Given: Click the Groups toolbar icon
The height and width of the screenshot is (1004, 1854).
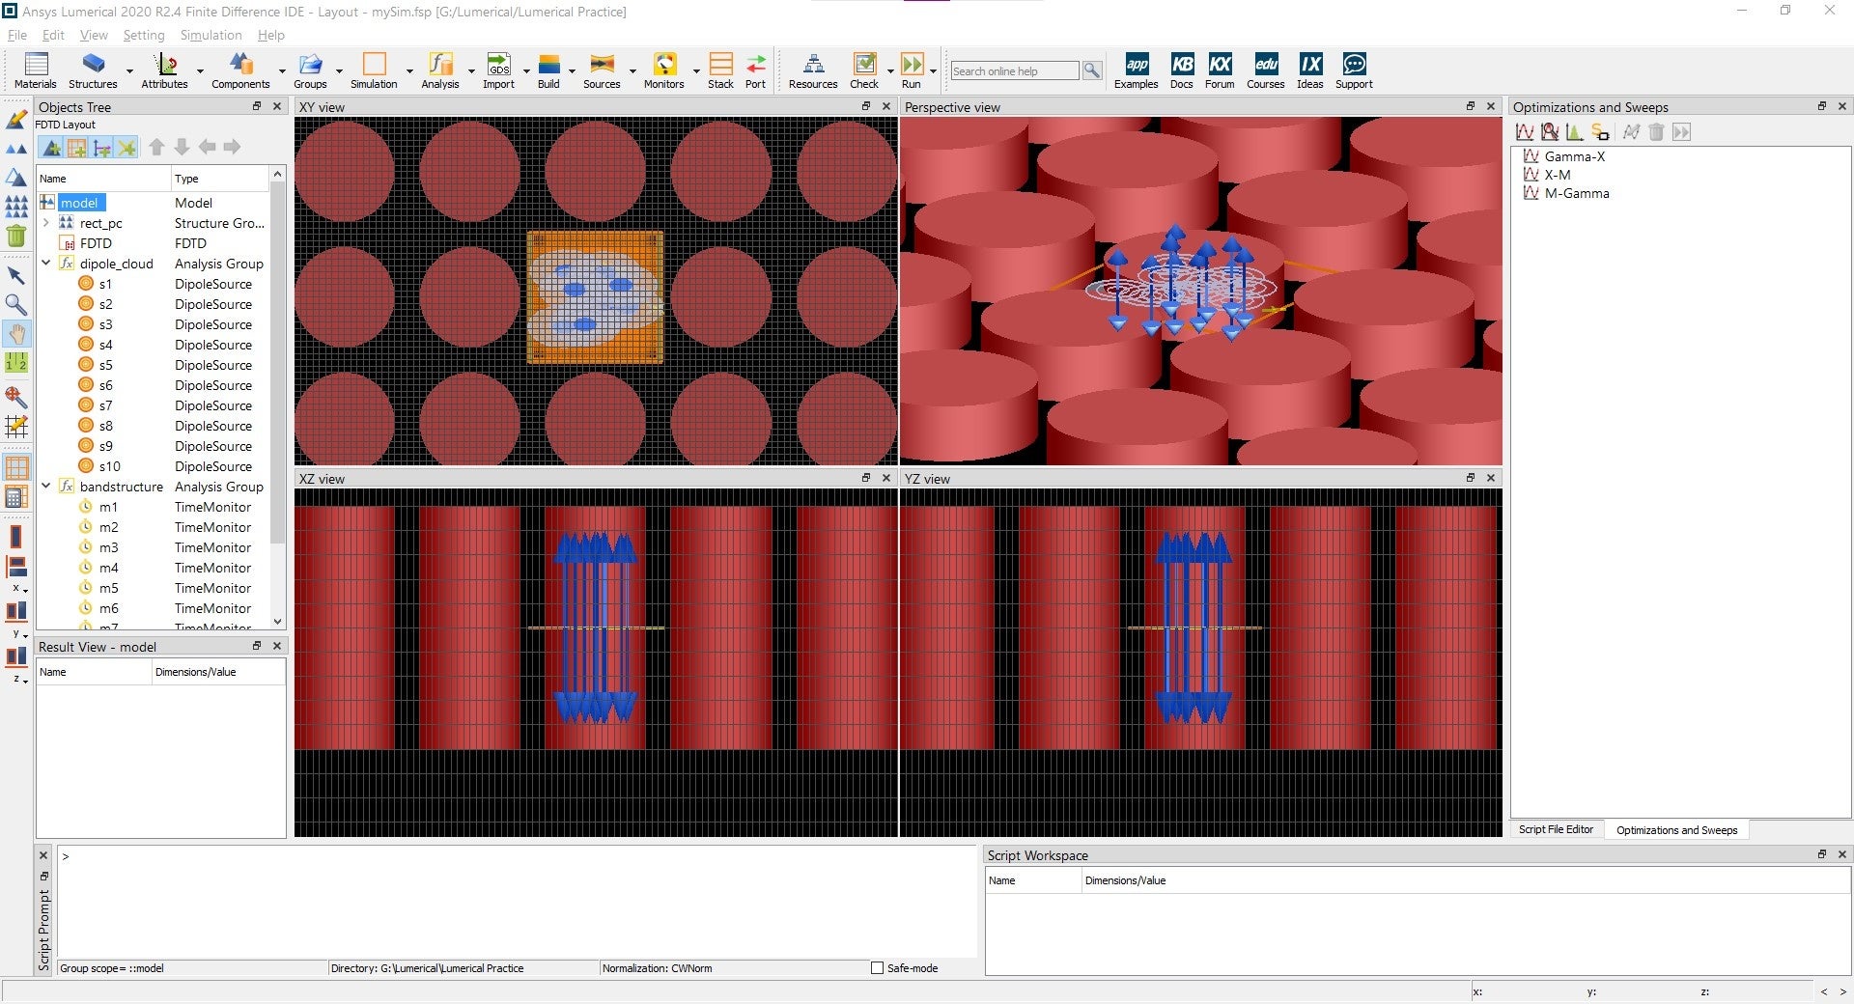Looking at the screenshot, I should tap(310, 65).
